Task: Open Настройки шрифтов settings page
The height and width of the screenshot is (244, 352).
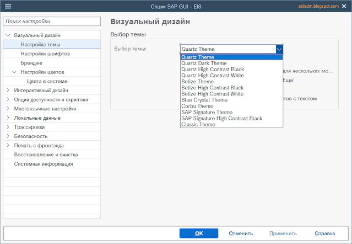Action: 52,54
